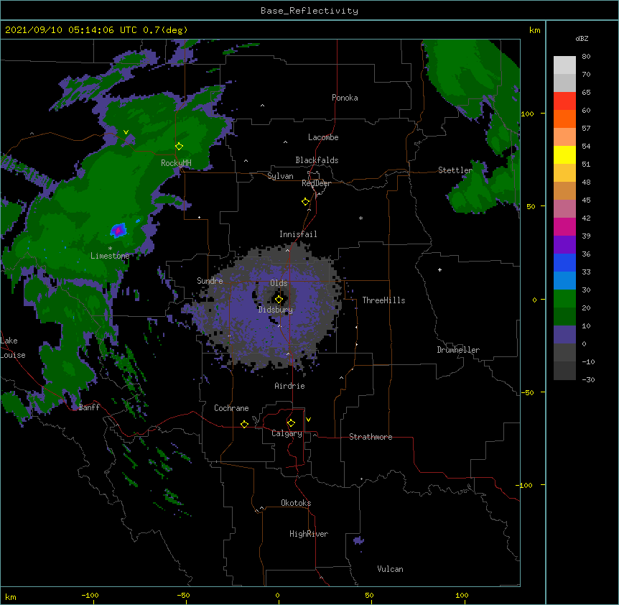Click the HighRiver label

point(309,534)
